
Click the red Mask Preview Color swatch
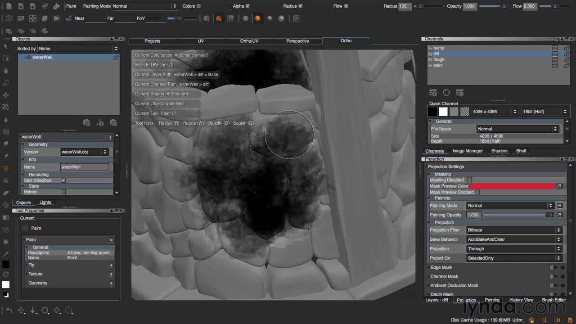pyautogui.click(x=513, y=186)
